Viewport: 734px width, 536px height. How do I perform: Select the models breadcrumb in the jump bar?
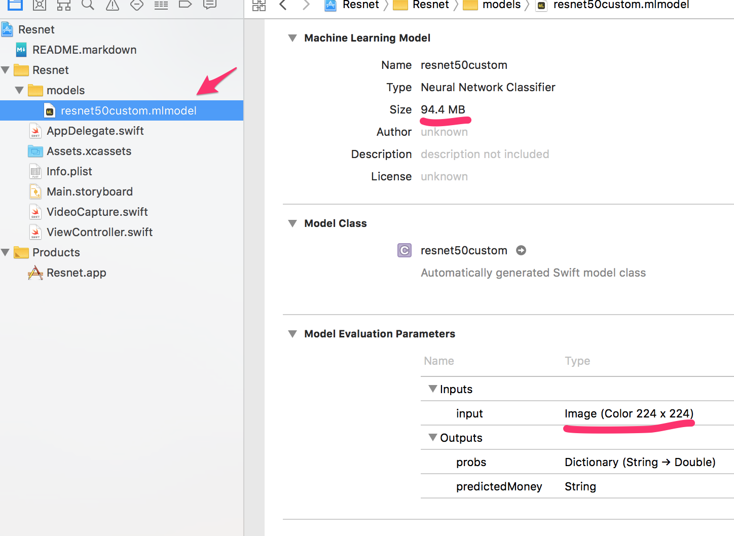501,5
